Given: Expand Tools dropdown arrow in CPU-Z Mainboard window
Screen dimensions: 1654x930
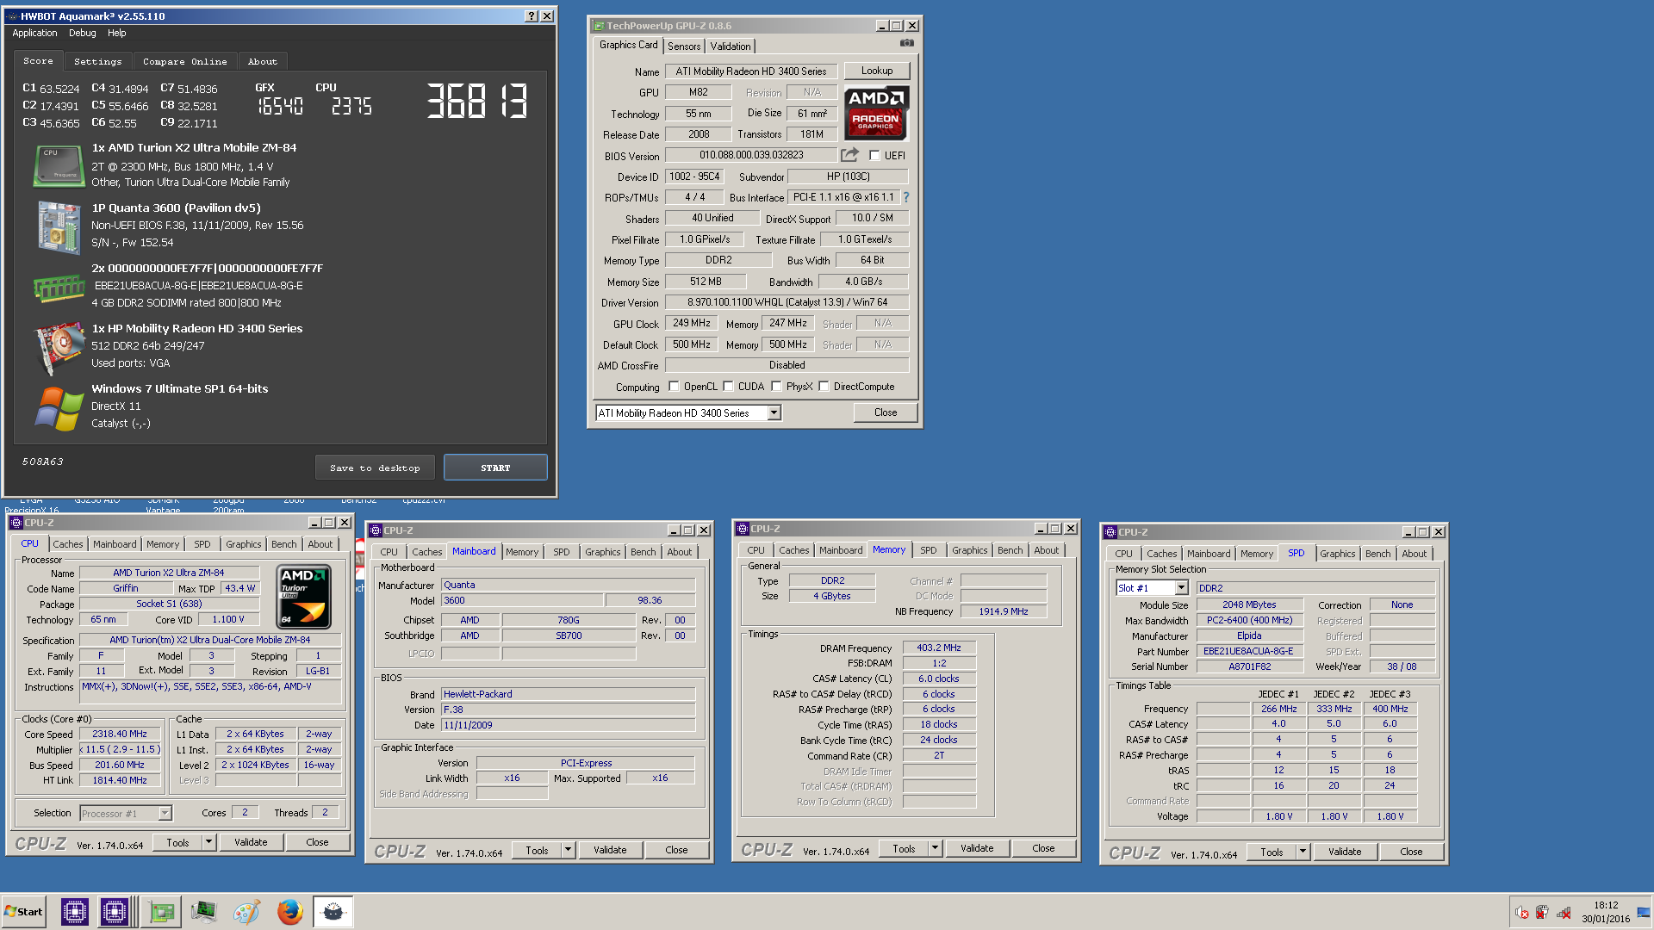Looking at the screenshot, I should click(568, 850).
